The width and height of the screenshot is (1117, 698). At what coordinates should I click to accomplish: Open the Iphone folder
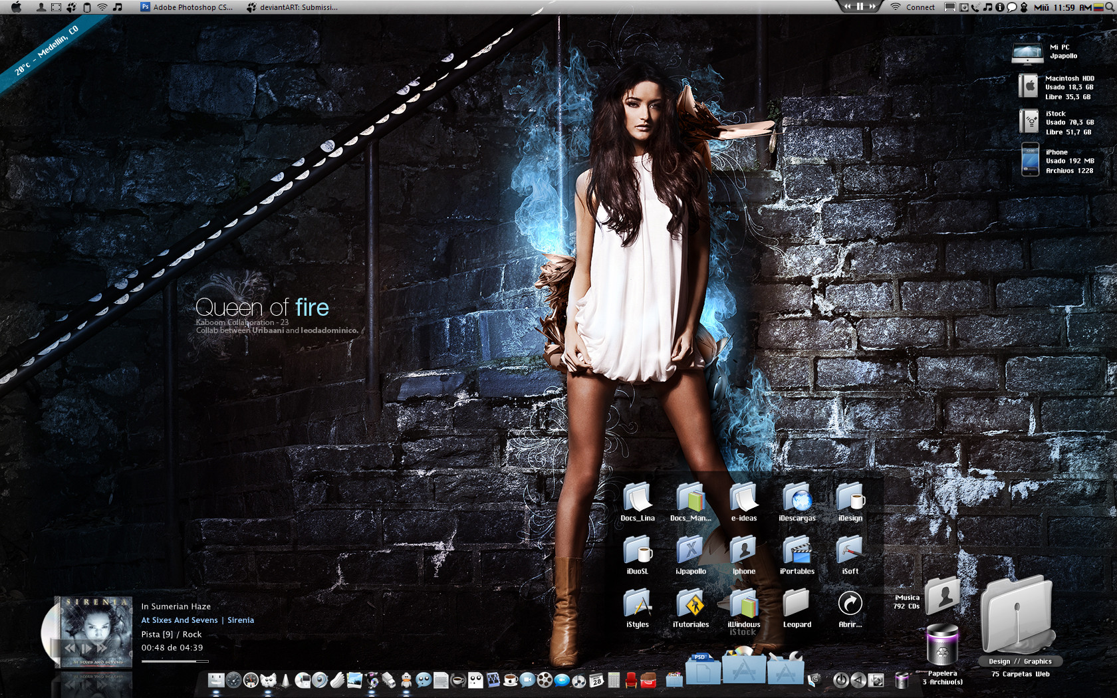point(743,550)
